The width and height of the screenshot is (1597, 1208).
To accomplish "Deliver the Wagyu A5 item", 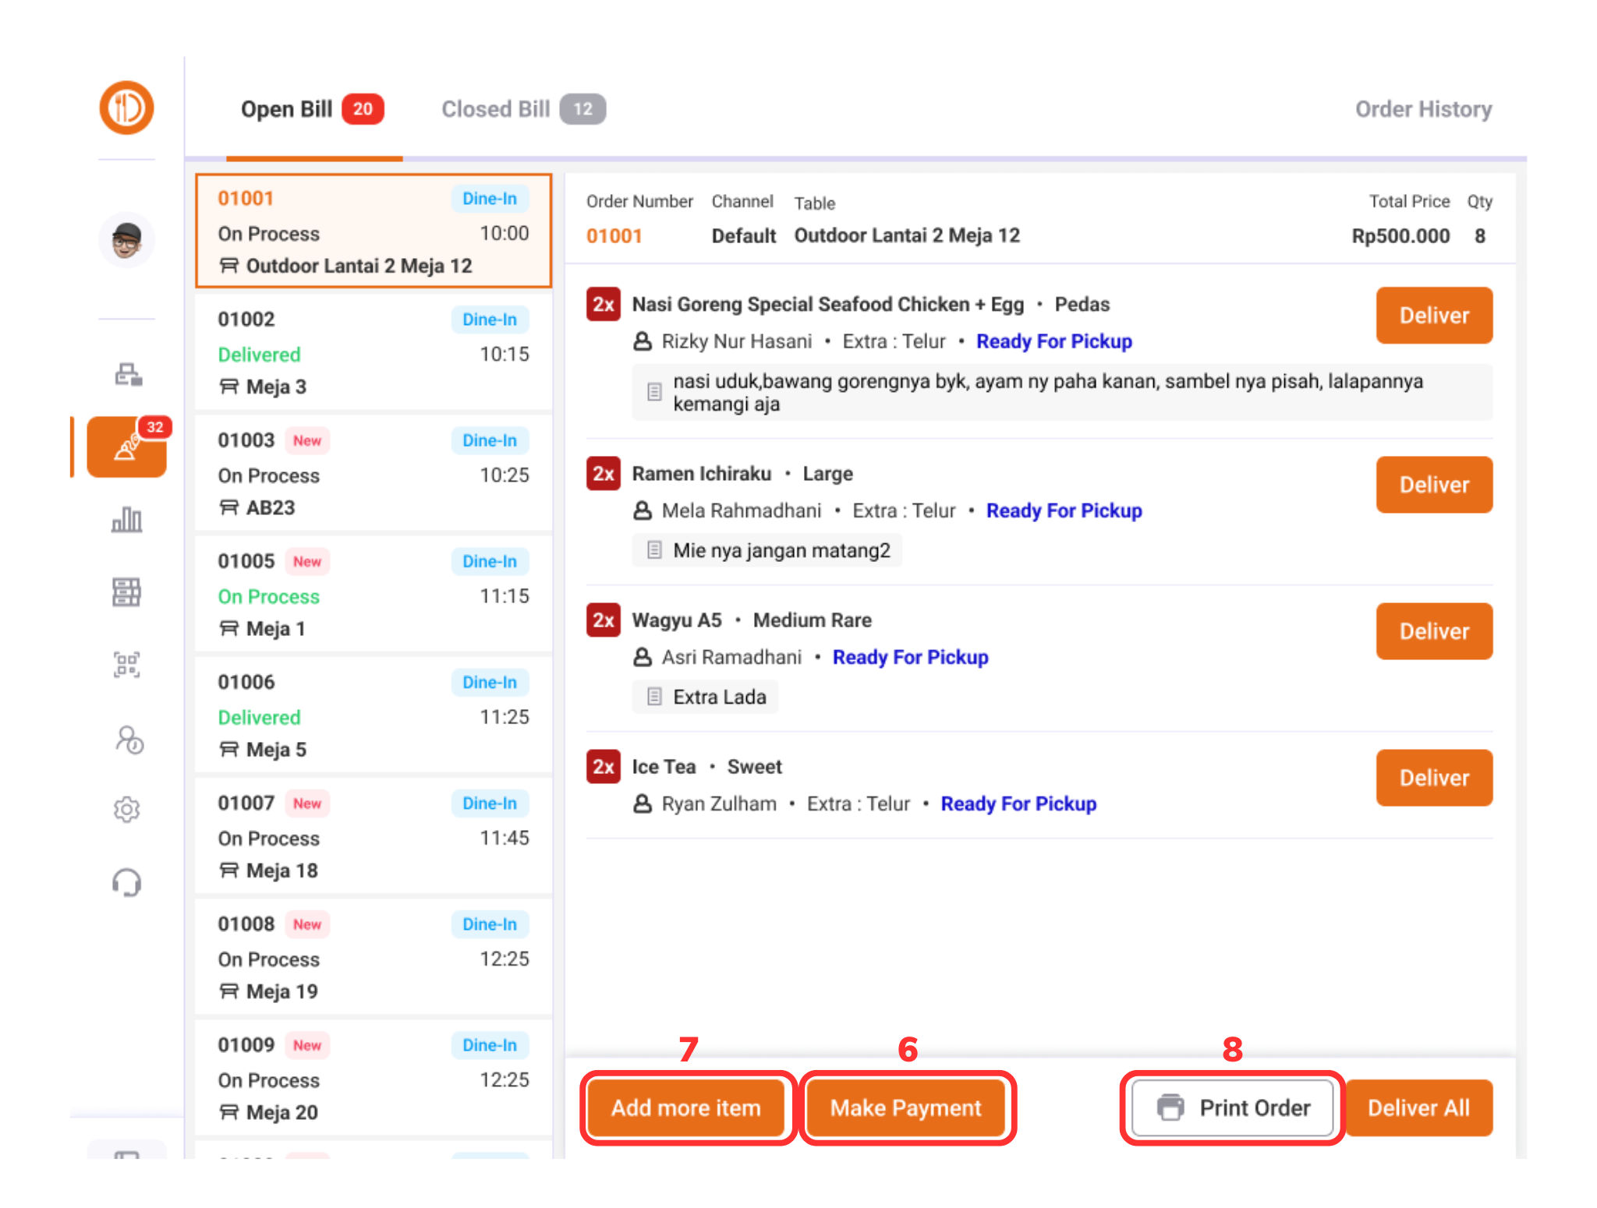I will click(x=1433, y=631).
